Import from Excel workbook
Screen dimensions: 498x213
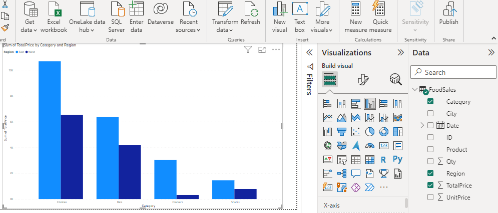point(54,18)
